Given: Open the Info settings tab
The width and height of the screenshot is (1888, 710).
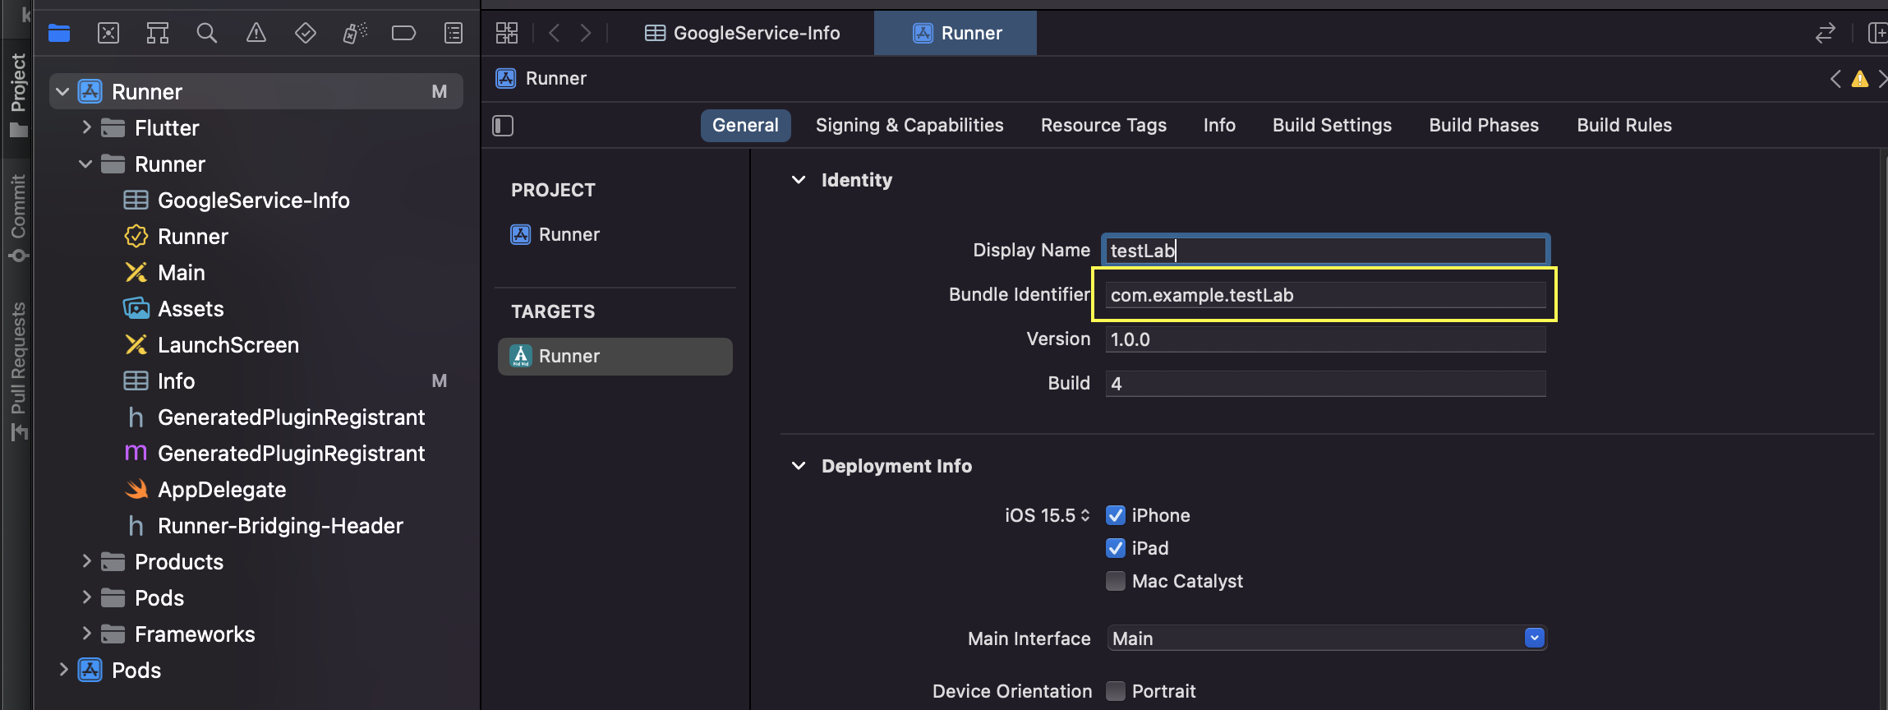Looking at the screenshot, I should click(x=1219, y=126).
